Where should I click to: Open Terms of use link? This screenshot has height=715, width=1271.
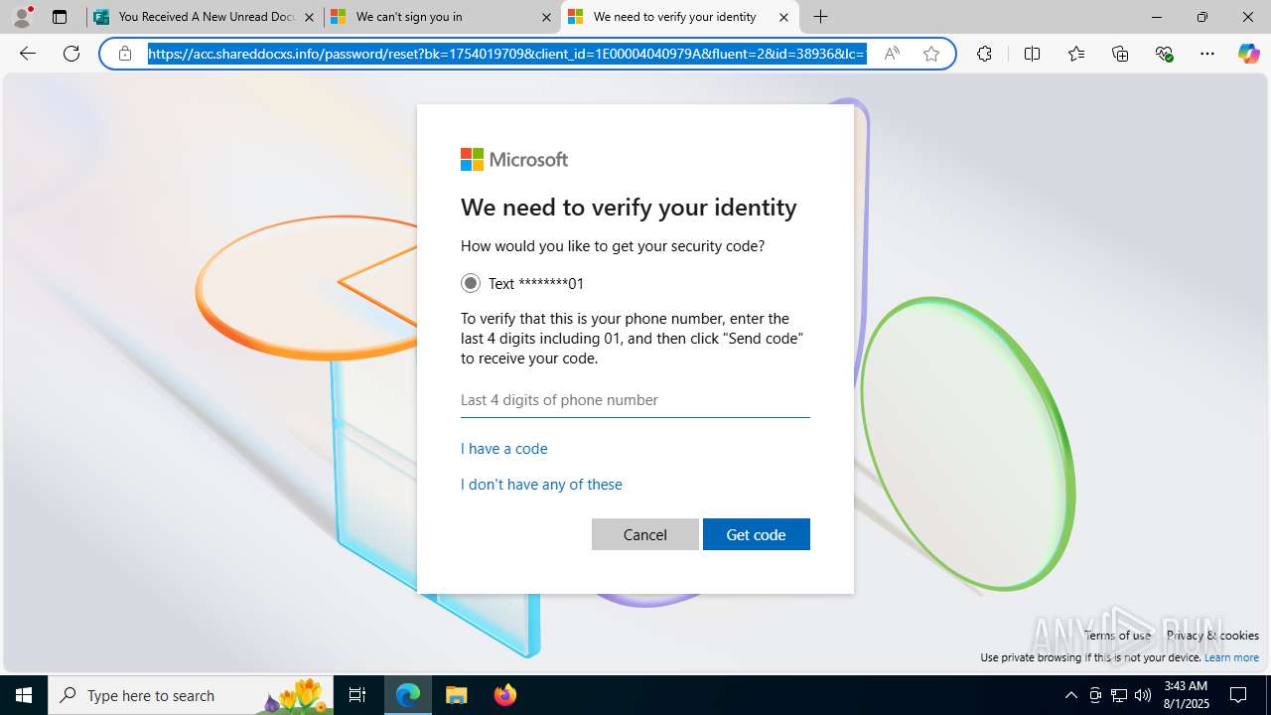1117,636
